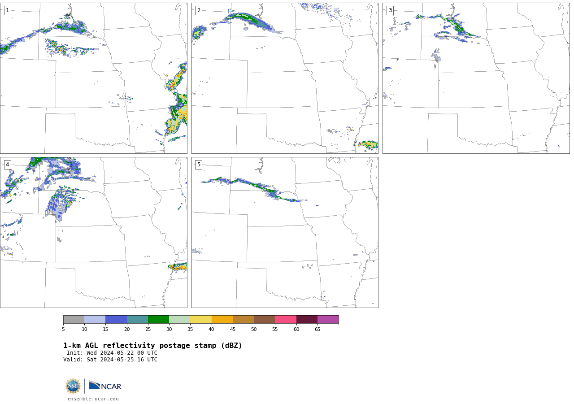Click the light blue 10-15 dBZ swatch
This screenshot has width=574, height=404.
95,320
